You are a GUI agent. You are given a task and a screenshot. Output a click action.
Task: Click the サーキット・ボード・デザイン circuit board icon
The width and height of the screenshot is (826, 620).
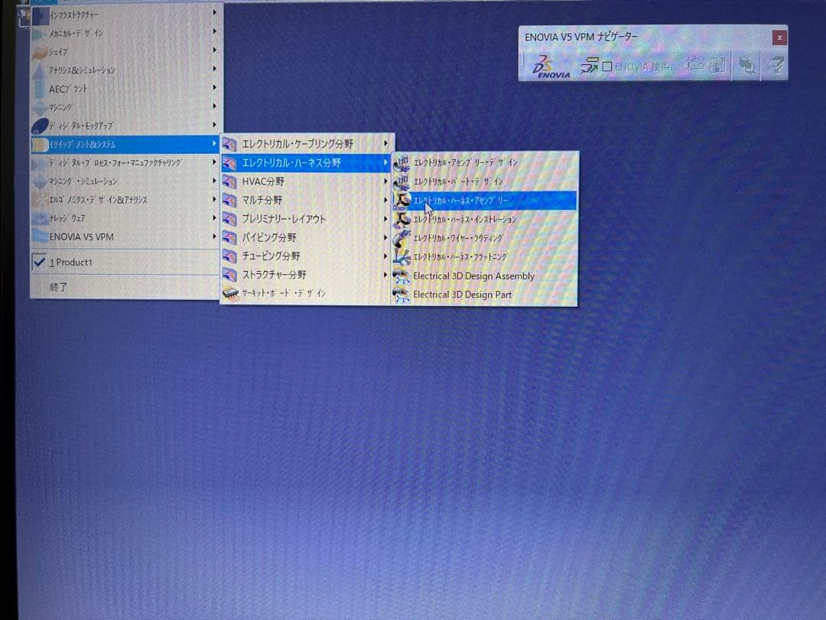click(x=229, y=292)
